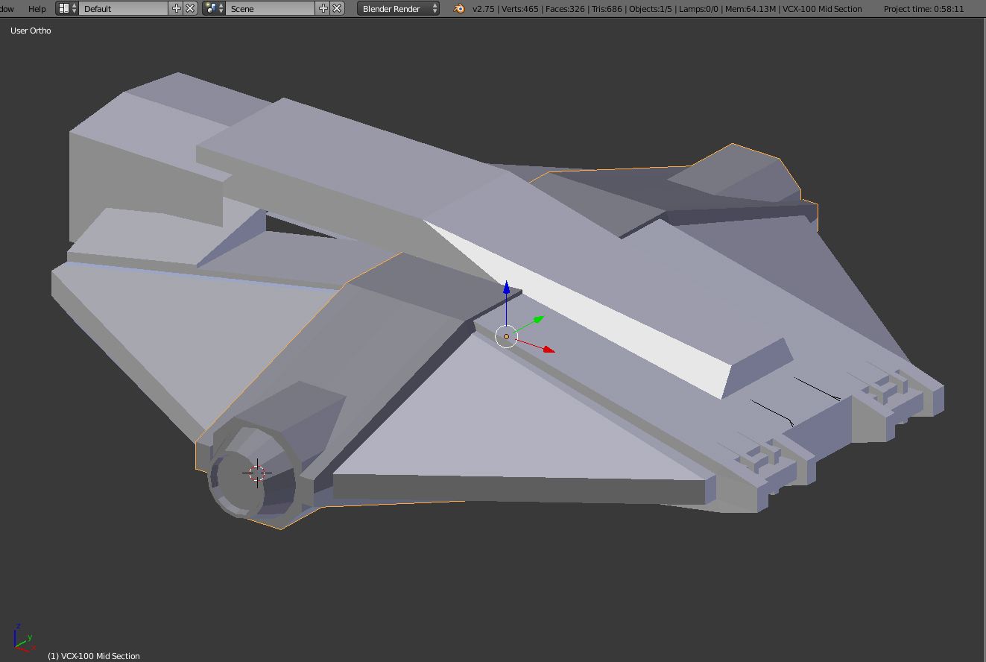Viewport: 986px width, 662px height.
Task: Click the blue Z axis manipulator arrow
Action: click(x=506, y=287)
